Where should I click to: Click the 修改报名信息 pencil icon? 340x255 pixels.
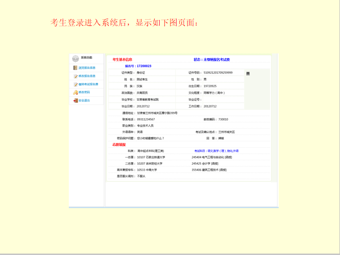click(75, 76)
